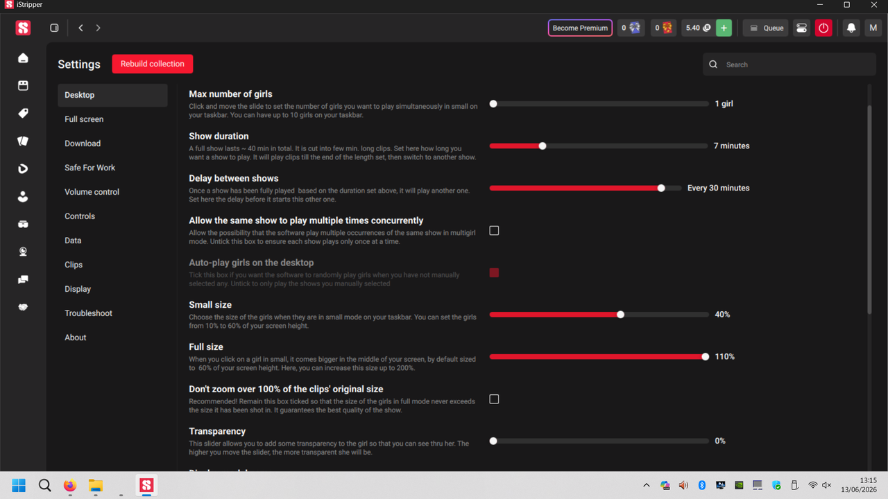This screenshot has width=888, height=499.
Task: Click the 5.40 credits balance
Action: tap(698, 28)
